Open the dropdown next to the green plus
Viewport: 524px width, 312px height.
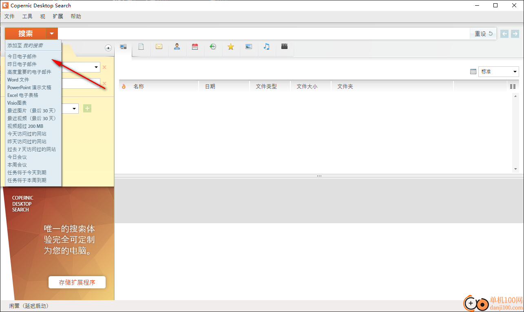pyautogui.click(x=75, y=108)
